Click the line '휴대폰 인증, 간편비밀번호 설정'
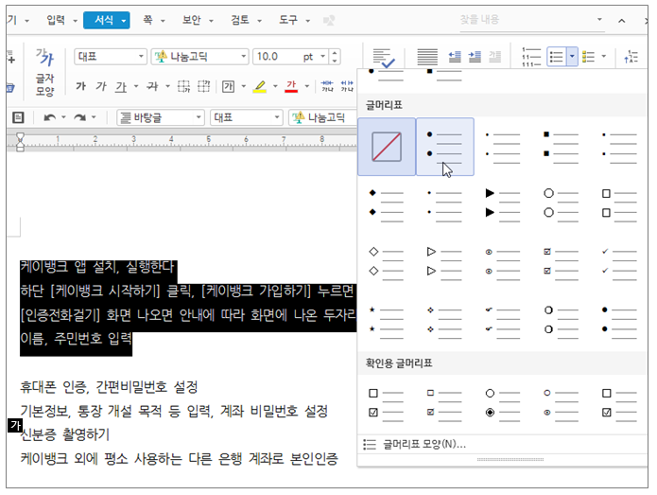The height and width of the screenshot is (495, 657). point(109,386)
